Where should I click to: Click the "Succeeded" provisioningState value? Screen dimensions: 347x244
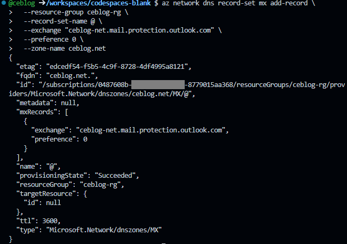click(115, 175)
